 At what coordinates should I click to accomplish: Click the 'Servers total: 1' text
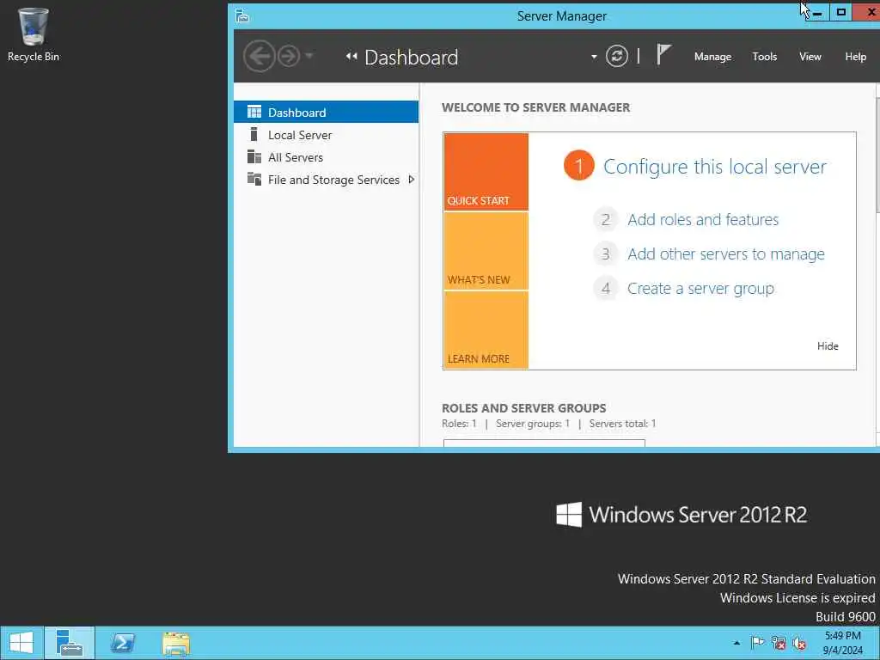point(622,424)
